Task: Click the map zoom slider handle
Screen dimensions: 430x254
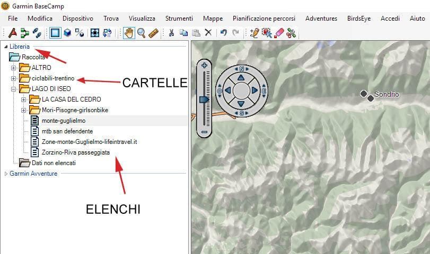Action: pos(204,99)
